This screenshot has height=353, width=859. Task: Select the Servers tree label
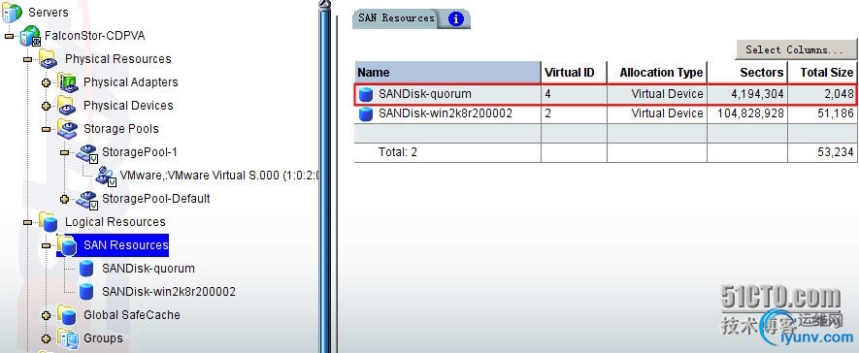tap(49, 12)
